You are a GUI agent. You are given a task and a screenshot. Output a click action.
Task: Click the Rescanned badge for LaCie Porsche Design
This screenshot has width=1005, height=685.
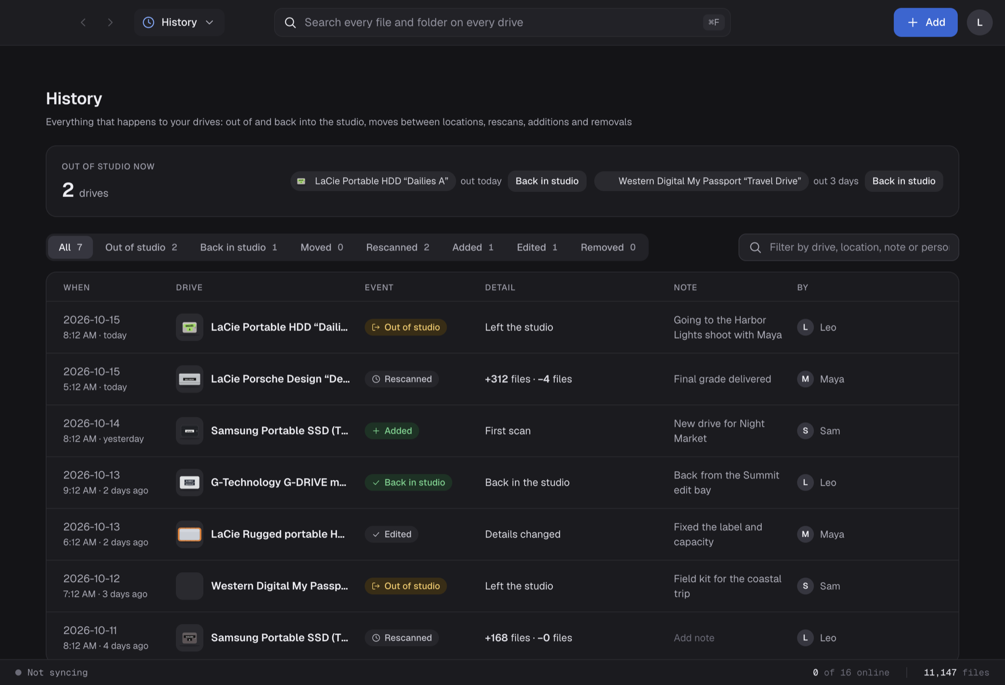401,379
